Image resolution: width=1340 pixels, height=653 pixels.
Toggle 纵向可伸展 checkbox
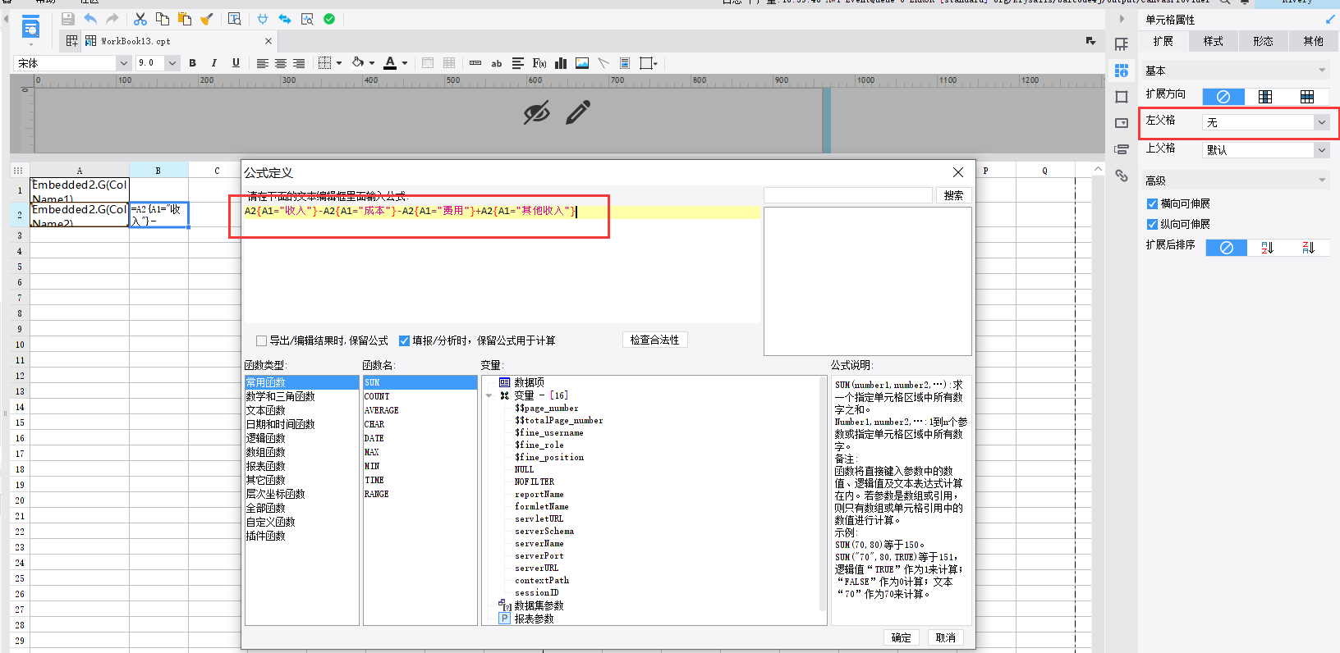click(1152, 224)
